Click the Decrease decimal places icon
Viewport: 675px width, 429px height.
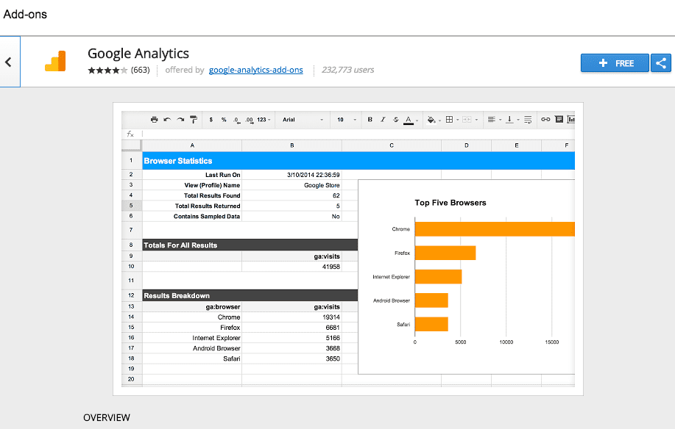(237, 120)
